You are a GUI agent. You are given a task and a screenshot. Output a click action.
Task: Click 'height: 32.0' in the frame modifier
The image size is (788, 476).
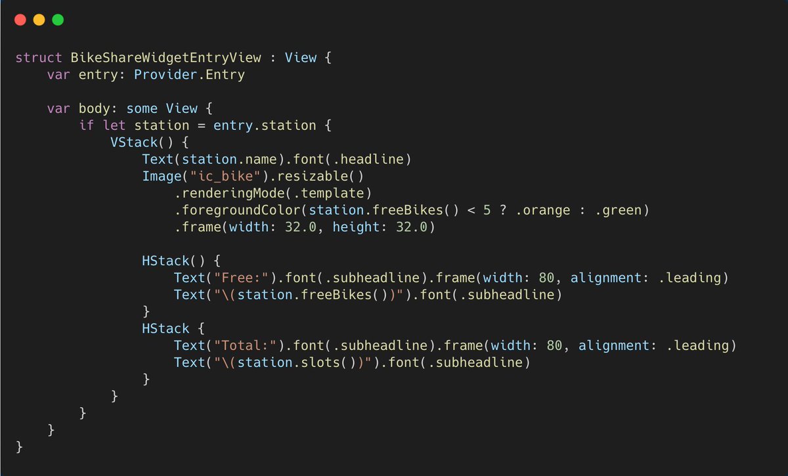point(380,228)
